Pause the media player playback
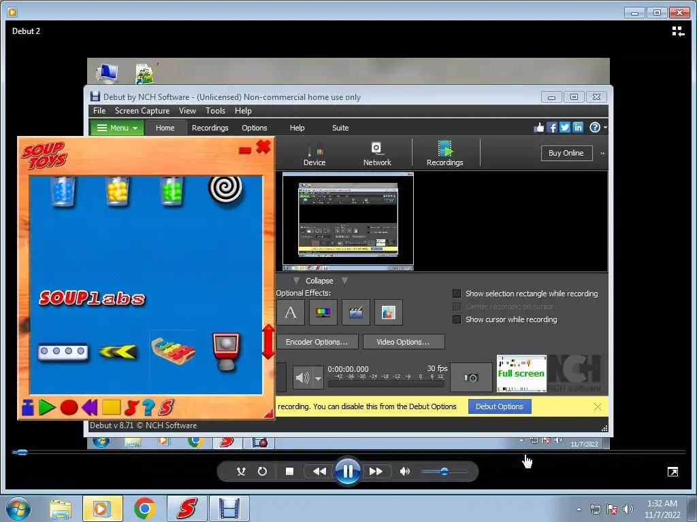Screen dimensions: 697x522 point(348,471)
